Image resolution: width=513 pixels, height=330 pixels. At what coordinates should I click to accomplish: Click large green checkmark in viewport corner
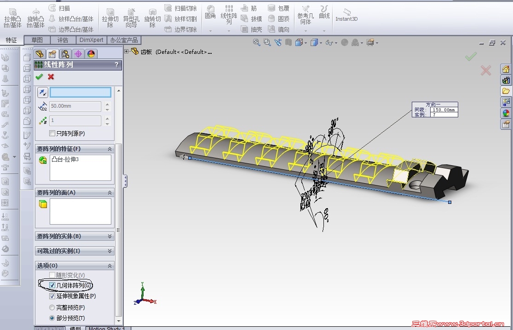click(471, 57)
